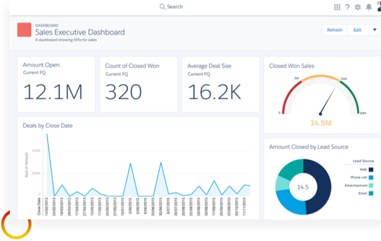Screen dimensions: 381x241
Task: Click the Edit button
Action: 357,30
